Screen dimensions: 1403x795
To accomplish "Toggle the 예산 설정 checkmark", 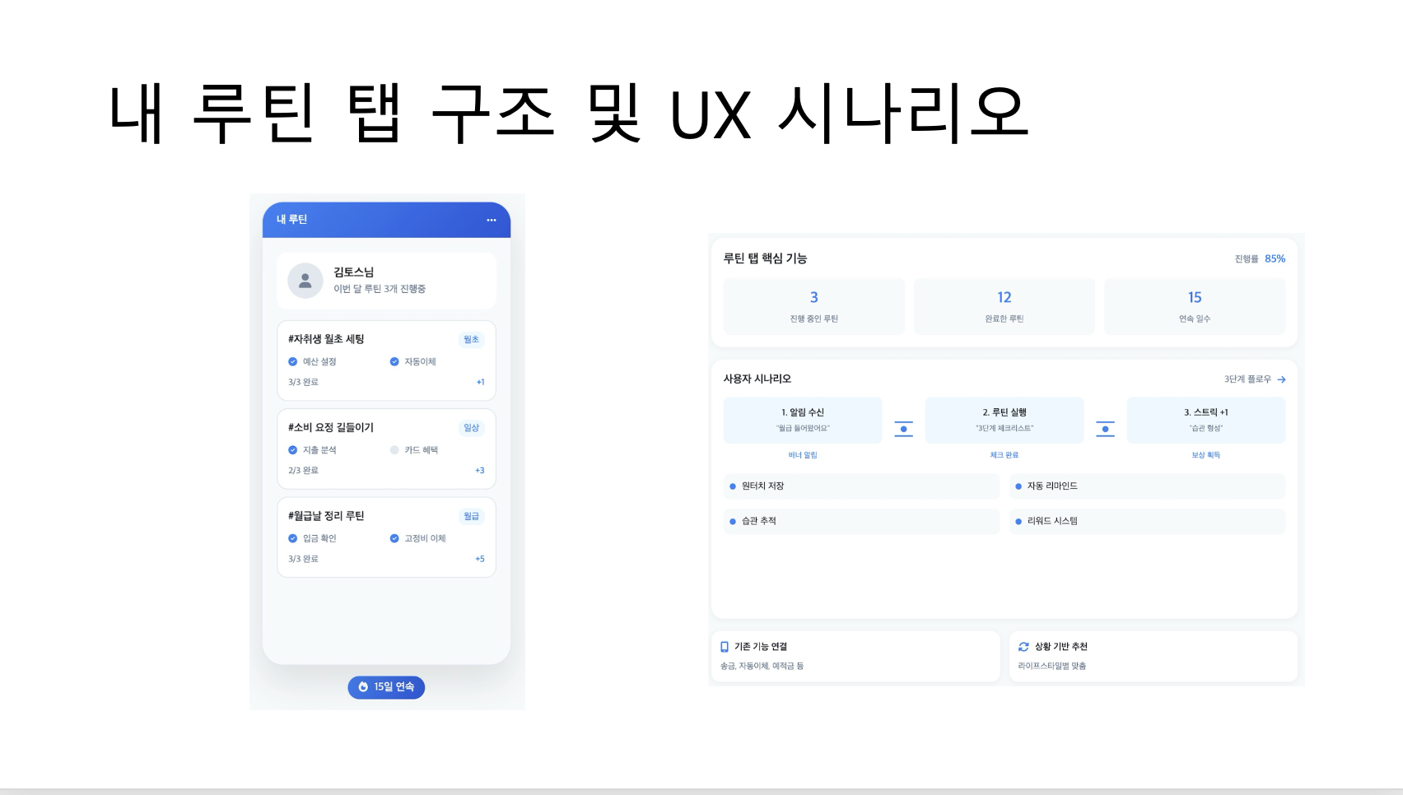I will click(x=292, y=362).
